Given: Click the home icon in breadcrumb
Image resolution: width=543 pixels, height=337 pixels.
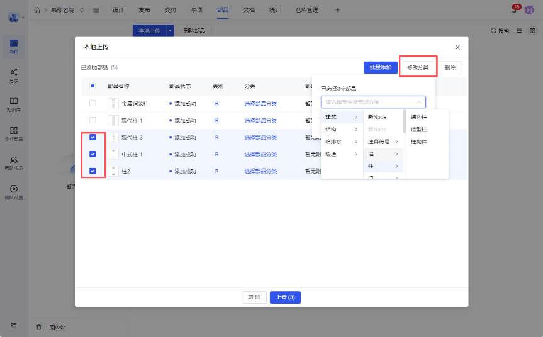Looking at the screenshot, I should pos(37,10).
